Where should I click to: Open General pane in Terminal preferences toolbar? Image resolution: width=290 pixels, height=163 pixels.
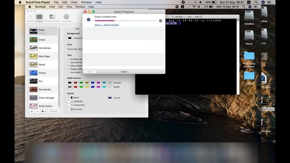(30, 18)
